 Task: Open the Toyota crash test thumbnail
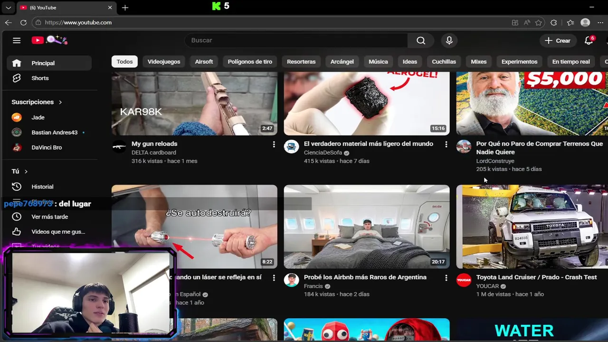coord(532,227)
